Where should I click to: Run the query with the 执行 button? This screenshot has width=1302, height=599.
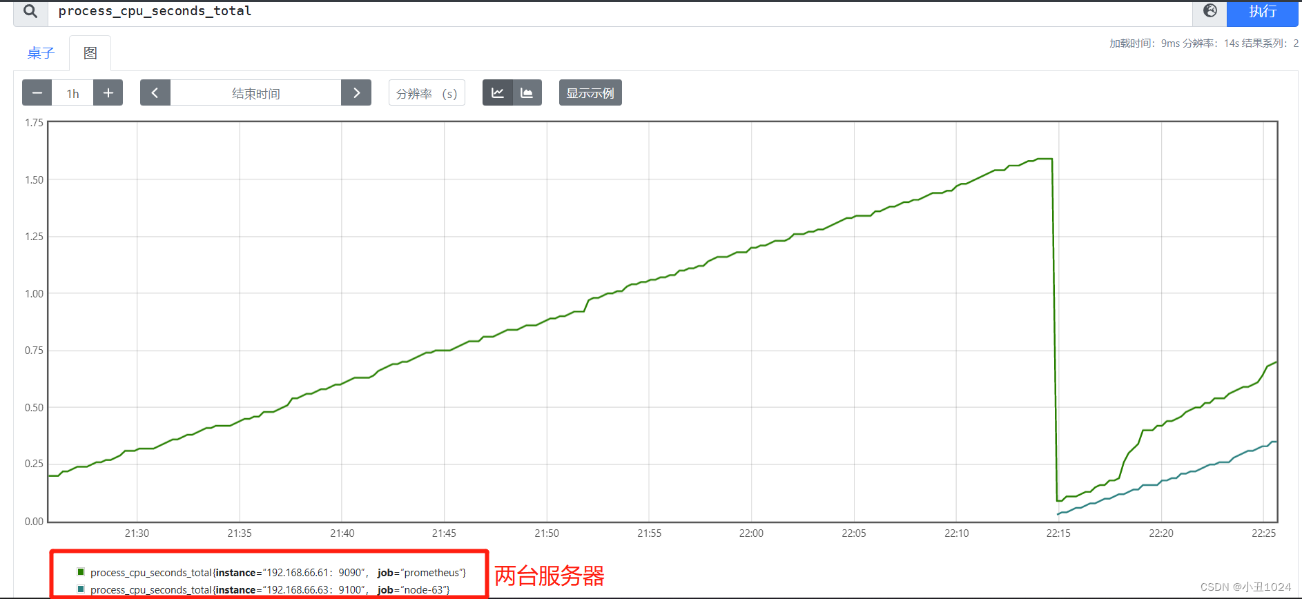pos(1263,12)
